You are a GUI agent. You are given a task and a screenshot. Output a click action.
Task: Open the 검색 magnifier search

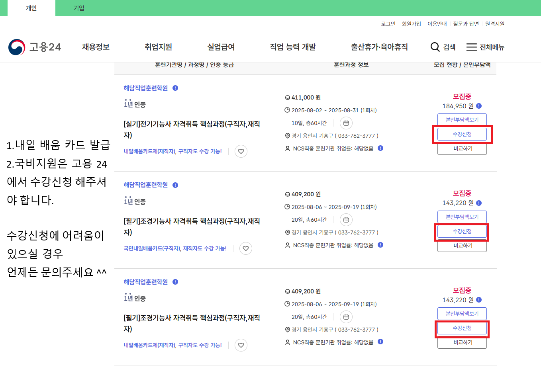[443, 47]
